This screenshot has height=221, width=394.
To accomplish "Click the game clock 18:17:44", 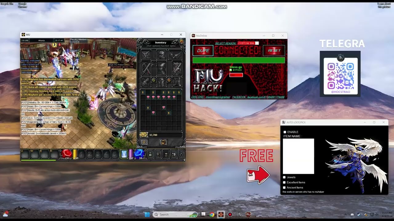I will coord(59,40).
